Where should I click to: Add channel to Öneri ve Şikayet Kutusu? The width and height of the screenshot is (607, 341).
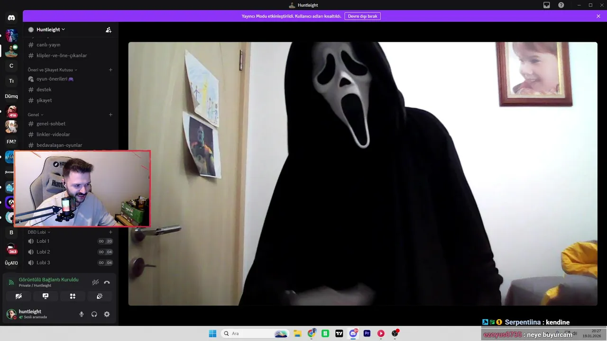(x=110, y=70)
